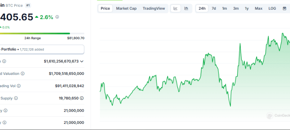Viewport: 290px width, 130px height.
Task: Click the $1,610,256,670,673 market cap value
Action: point(61,61)
